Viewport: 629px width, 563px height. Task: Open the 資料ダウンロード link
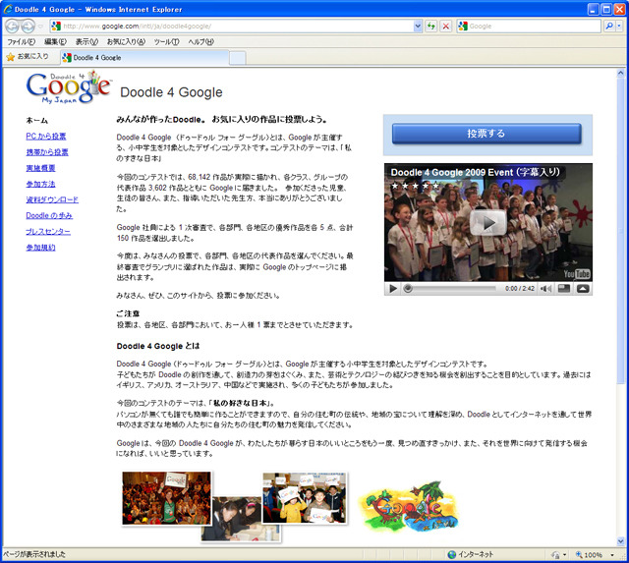[x=52, y=199]
